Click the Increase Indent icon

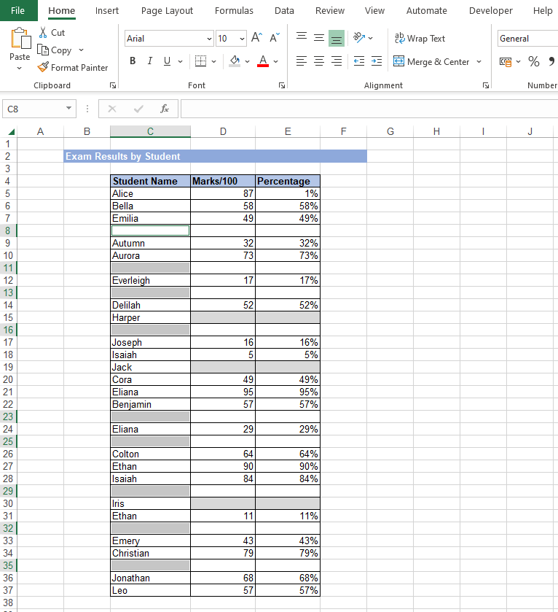coord(376,61)
